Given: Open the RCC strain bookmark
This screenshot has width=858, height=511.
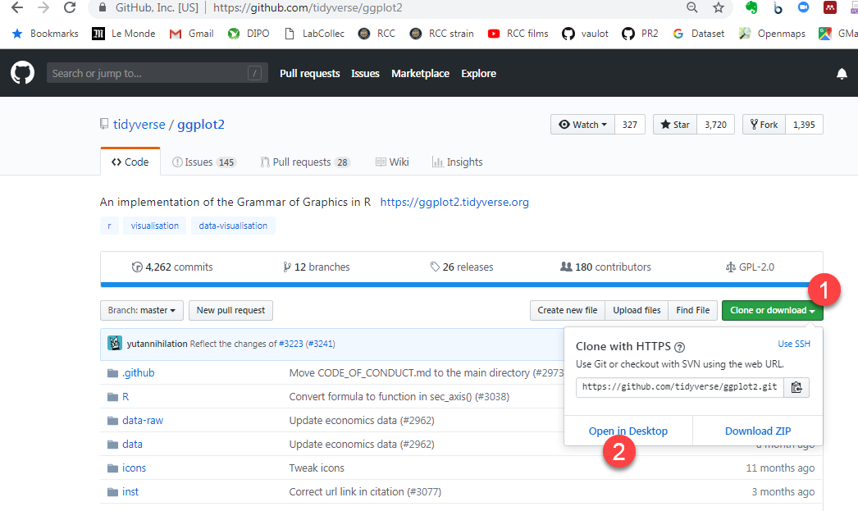Looking at the screenshot, I should coord(441,34).
